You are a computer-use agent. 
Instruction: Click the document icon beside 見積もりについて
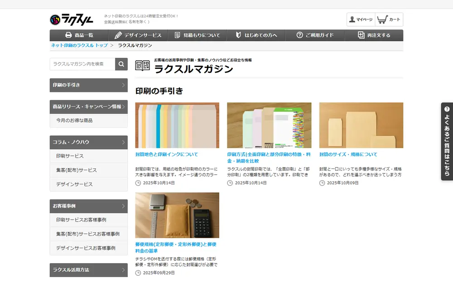(178, 35)
